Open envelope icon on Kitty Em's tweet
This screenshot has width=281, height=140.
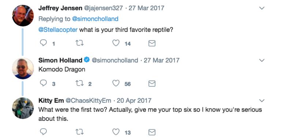(152, 132)
